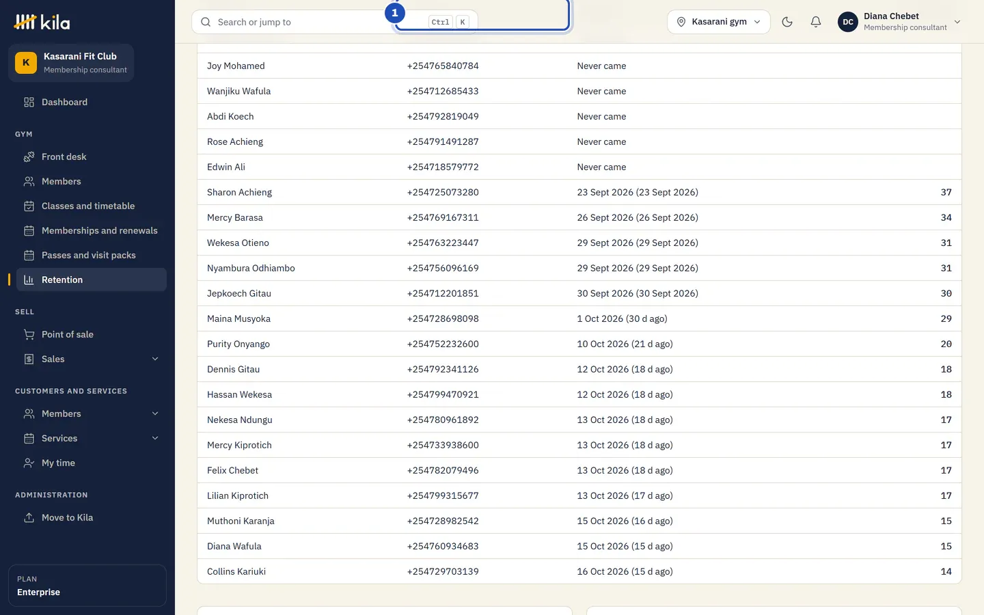This screenshot has width=984, height=615.
Task: Click the Move to Kila upload icon
Action: point(29,518)
